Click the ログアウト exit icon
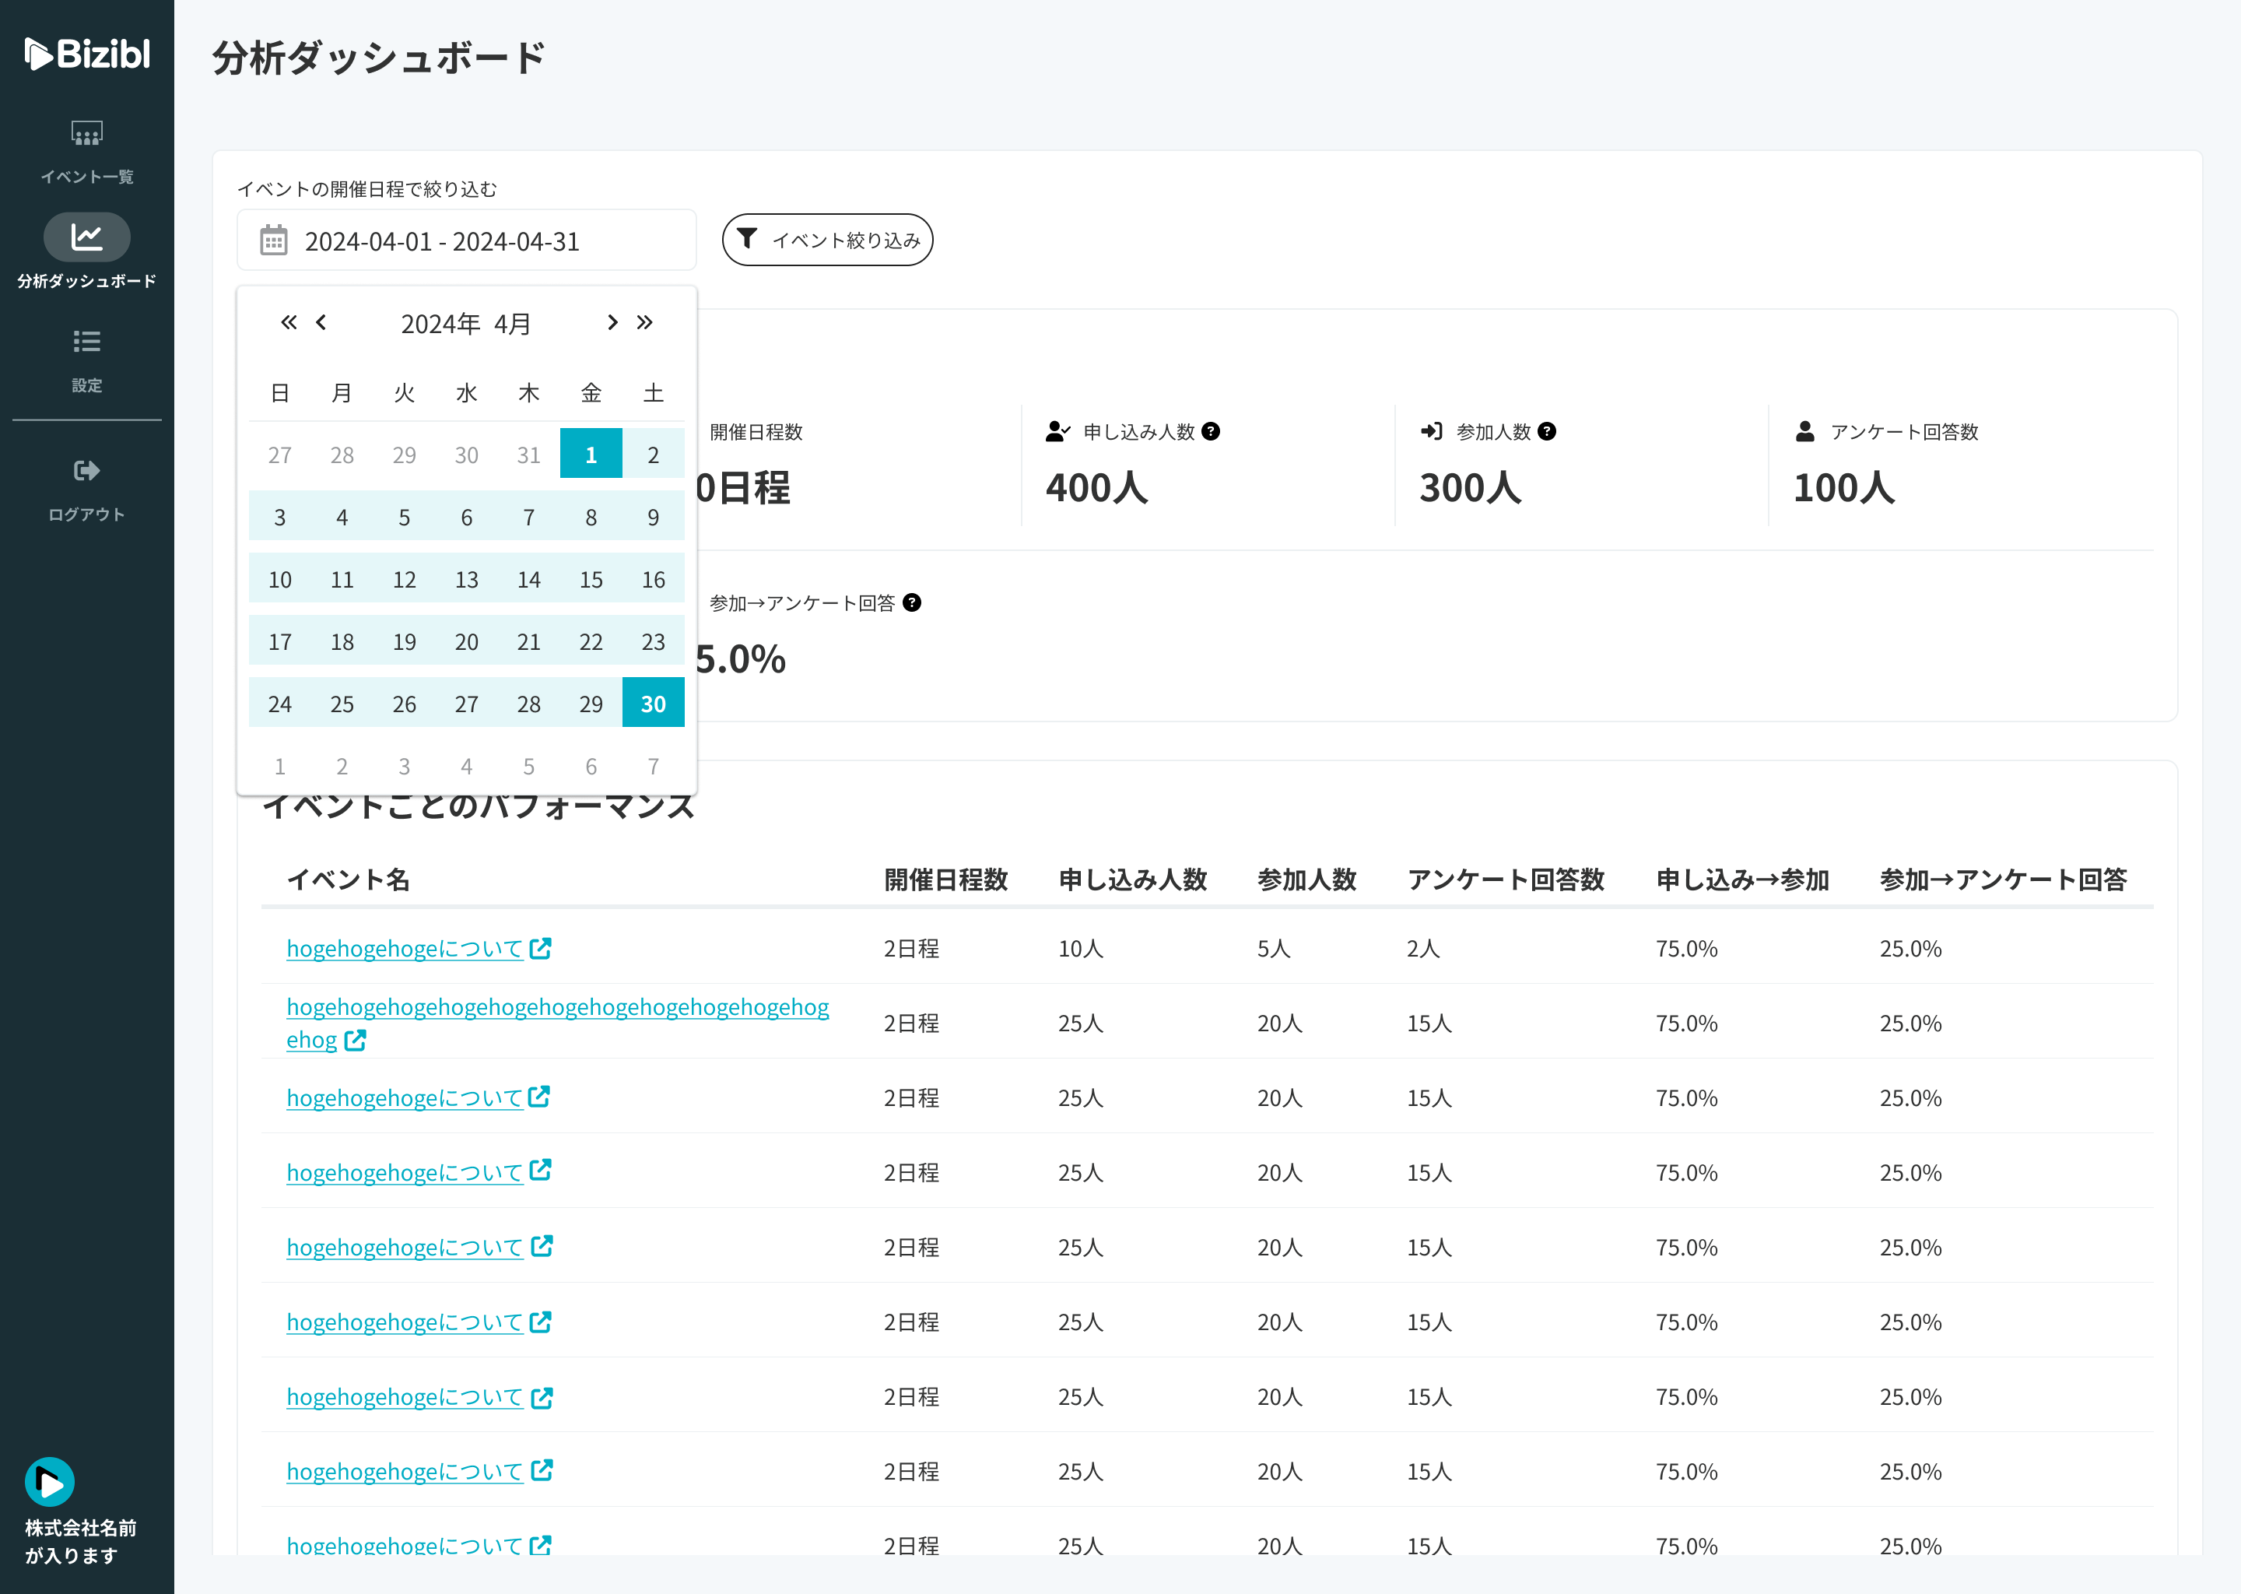 pos(86,471)
